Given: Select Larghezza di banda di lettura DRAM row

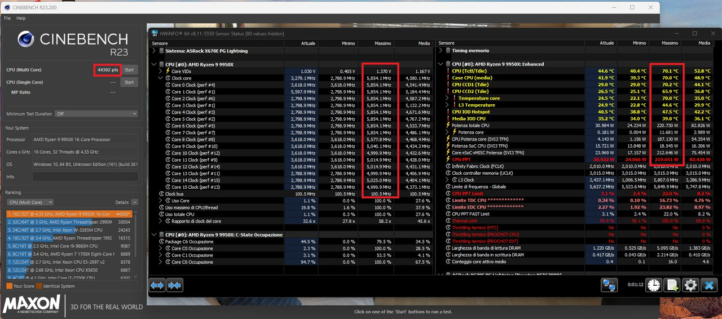Looking at the screenshot, I should (x=576, y=248).
